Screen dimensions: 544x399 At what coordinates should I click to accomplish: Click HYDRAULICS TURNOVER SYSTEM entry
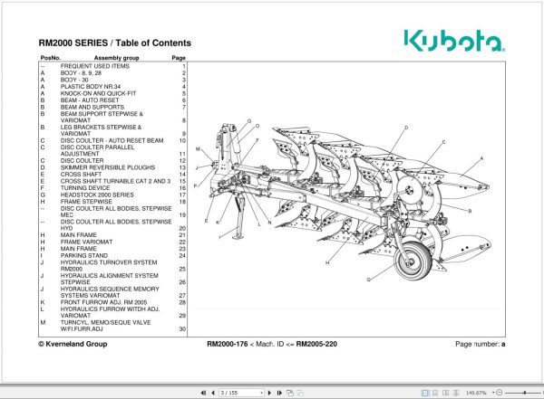109,265
